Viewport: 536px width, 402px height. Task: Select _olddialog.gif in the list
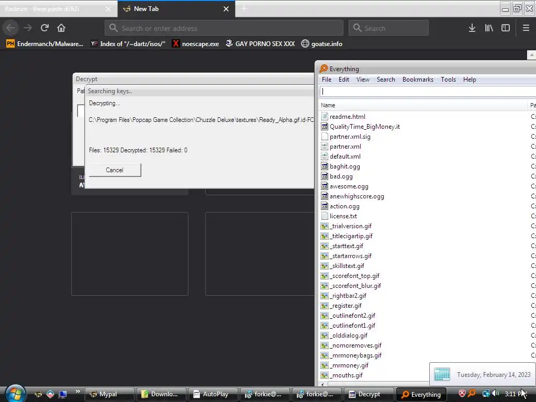pos(349,336)
